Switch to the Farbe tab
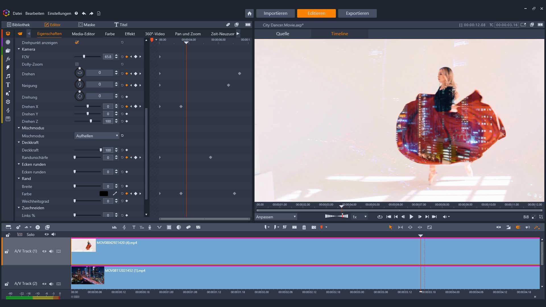The width and height of the screenshot is (546, 307). coord(110,34)
